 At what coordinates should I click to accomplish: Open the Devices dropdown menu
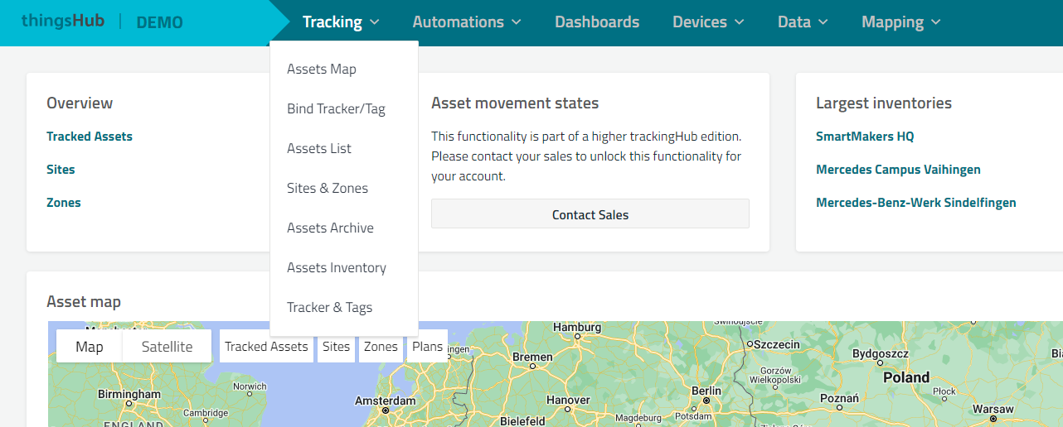point(708,22)
